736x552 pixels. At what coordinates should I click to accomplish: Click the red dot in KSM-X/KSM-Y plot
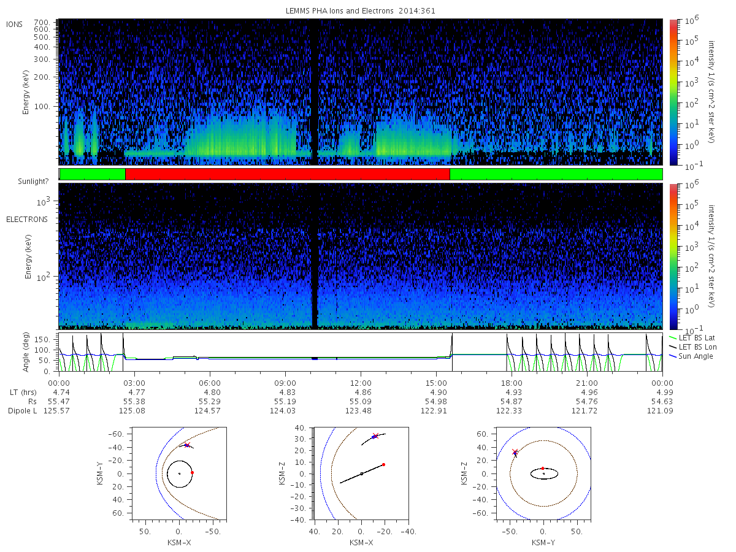pos(192,472)
